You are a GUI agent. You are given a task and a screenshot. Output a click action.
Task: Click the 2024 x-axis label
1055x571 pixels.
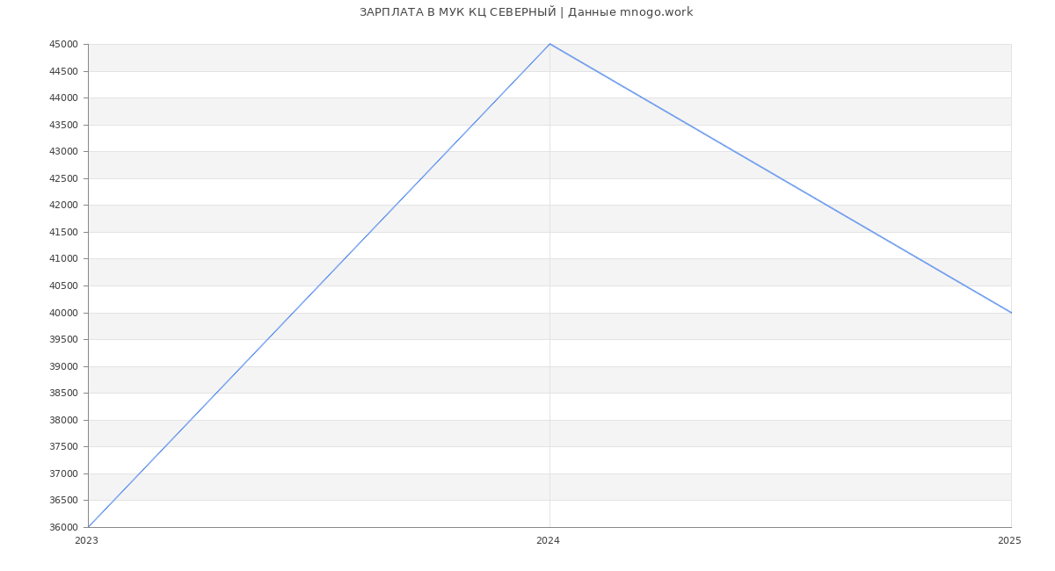pyautogui.click(x=548, y=541)
